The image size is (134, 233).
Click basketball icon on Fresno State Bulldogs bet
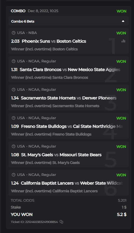click(14, 118)
